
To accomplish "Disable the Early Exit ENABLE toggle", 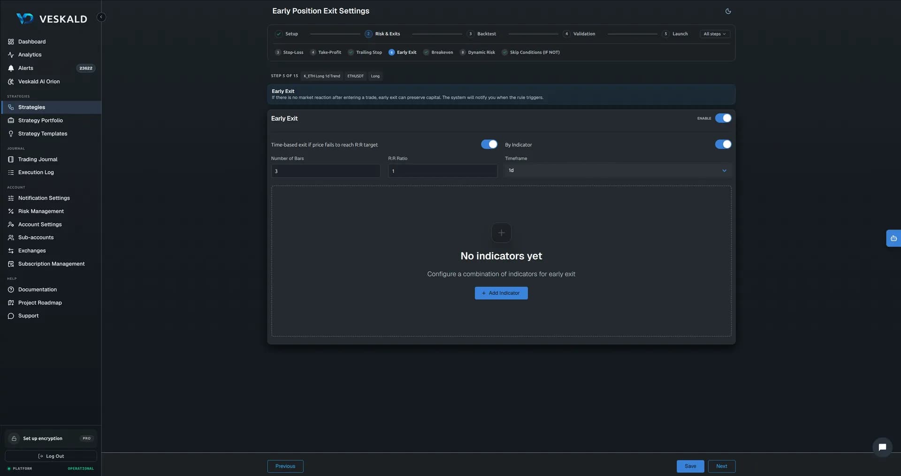I will pyautogui.click(x=723, y=118).
